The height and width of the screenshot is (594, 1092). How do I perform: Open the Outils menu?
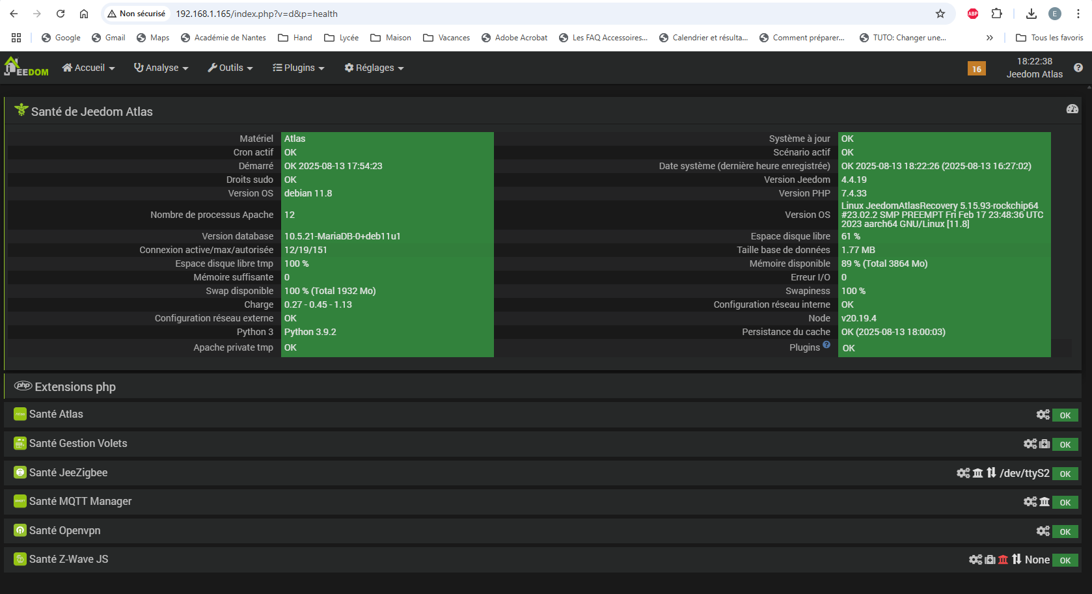coord(230,68)
